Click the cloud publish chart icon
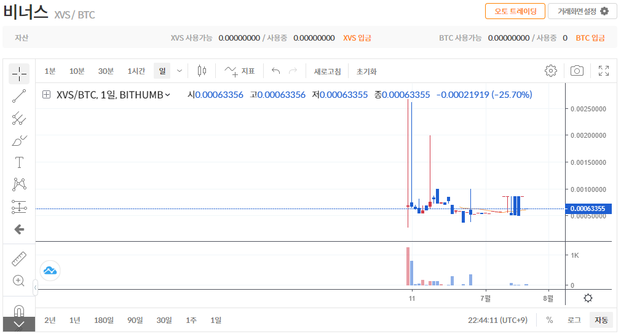The width and height of the screenshot is (621, 334). [50, 271]
